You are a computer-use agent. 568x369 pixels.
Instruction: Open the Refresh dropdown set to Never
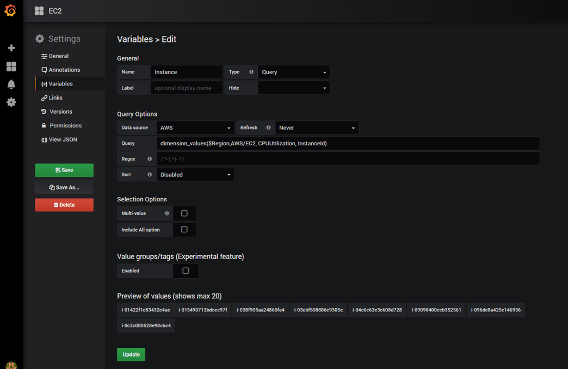point(317,127)
